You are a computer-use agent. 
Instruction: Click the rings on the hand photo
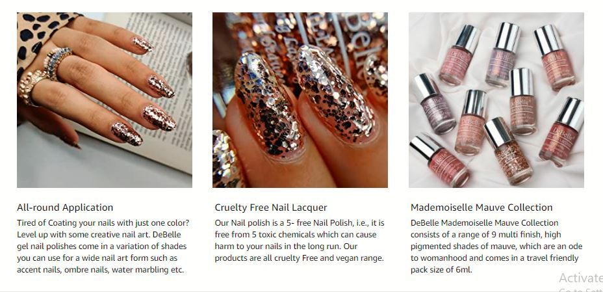point(44,75)
